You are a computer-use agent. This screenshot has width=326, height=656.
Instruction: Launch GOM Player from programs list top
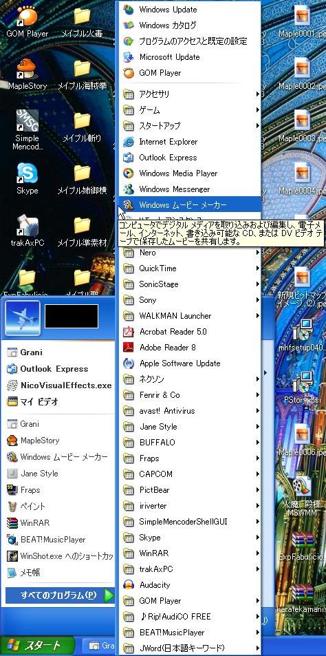(190, 73)
